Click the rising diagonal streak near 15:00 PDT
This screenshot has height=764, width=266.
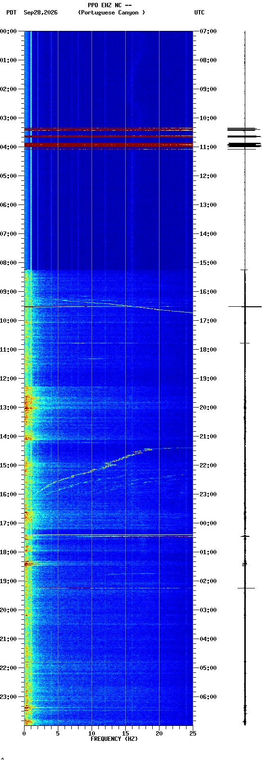[x=94, y=470]
